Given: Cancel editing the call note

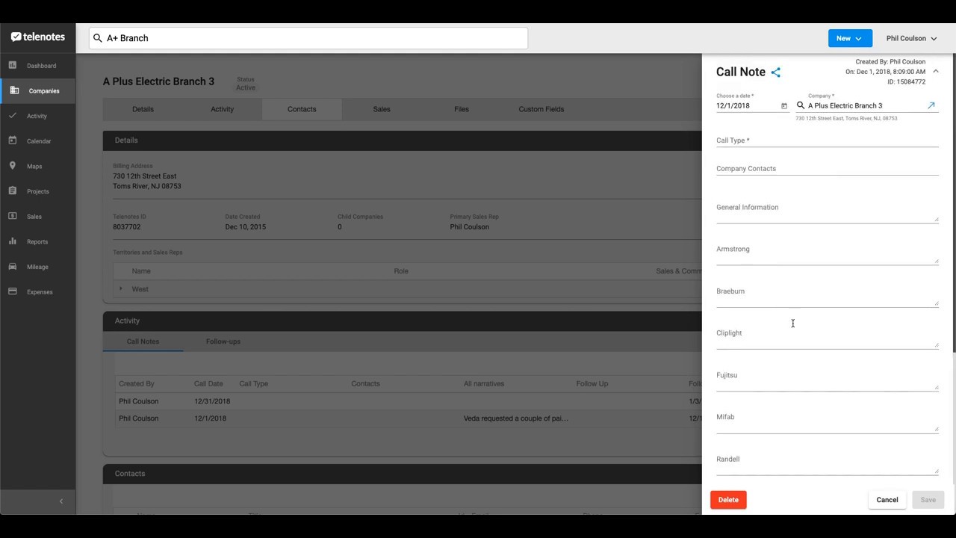Looking at the screenshot, I should pyautogui.click(x=887, y=500).
